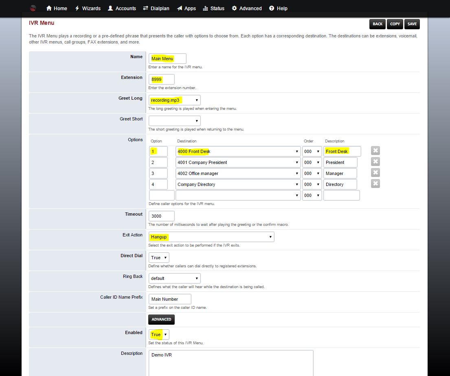Open the Greet Short dropdown
The height and width of the screenshot is (376, 450).
(174, 121)
